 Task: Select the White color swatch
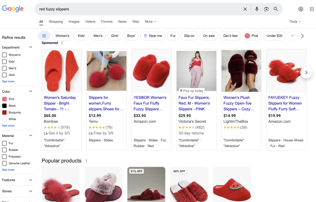point(4,119)
